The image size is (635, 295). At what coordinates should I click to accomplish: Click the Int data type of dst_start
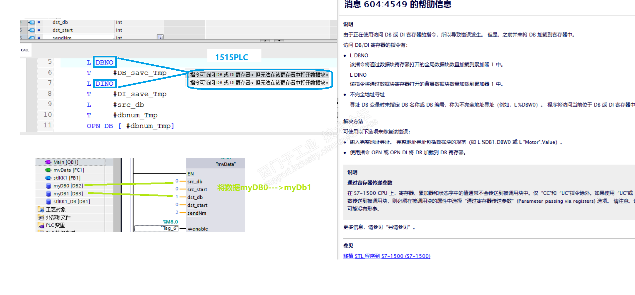pyautogui.click(x=119, y=30)
